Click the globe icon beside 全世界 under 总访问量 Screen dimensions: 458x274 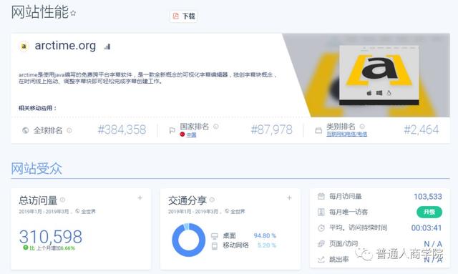pos(77,211)
